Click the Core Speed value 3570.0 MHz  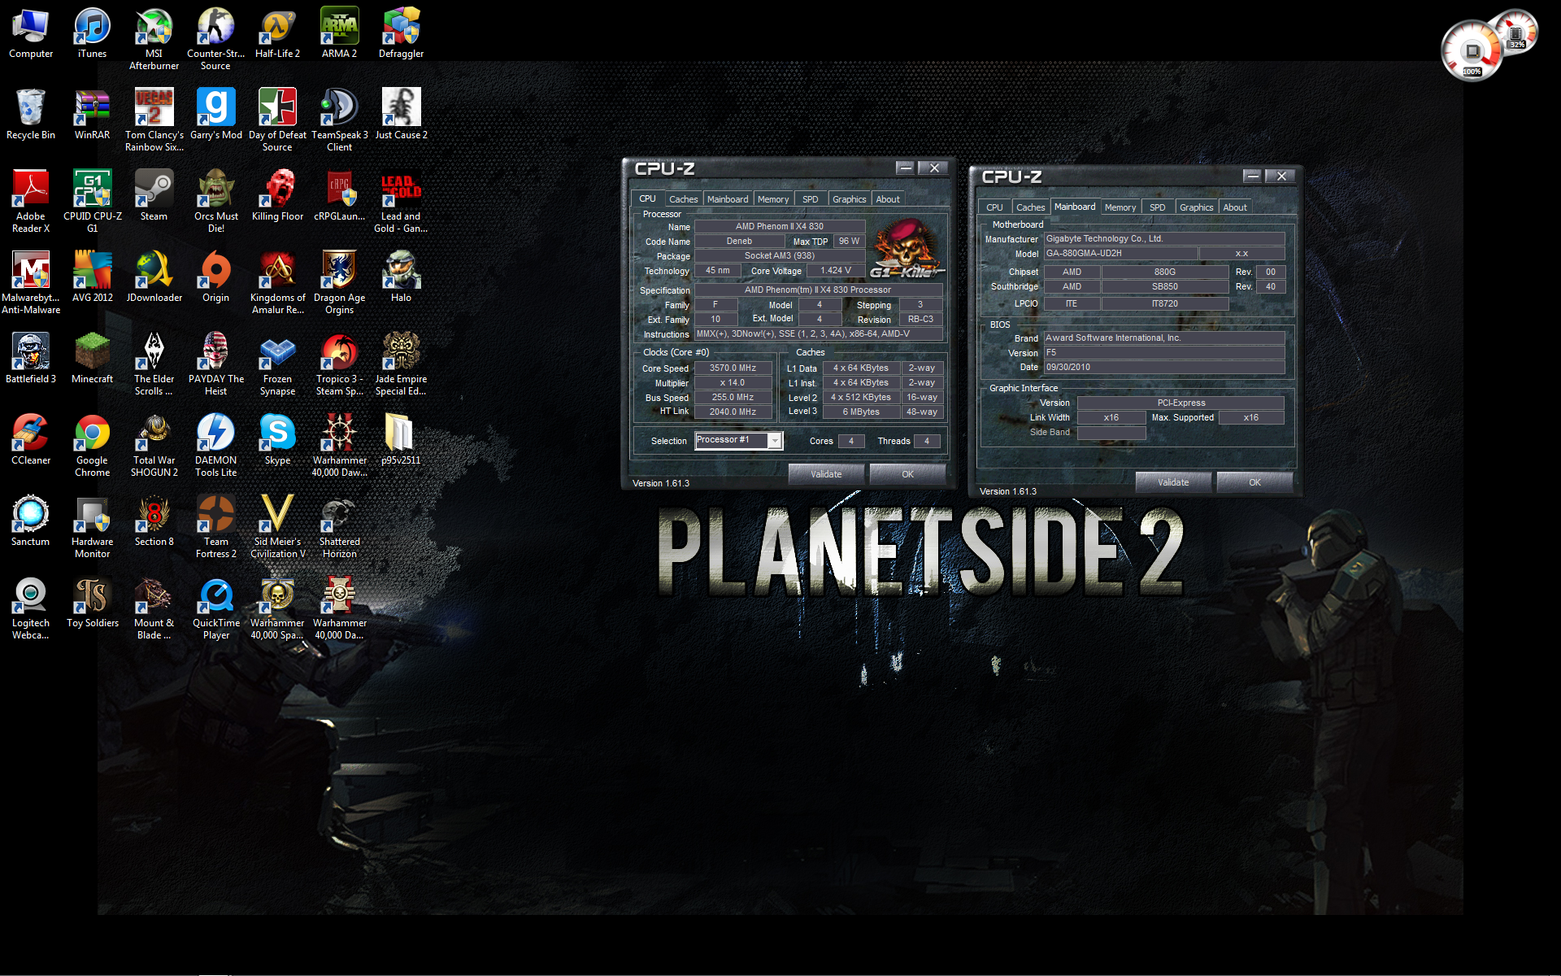pyautogui.click(x=733, y=368)
